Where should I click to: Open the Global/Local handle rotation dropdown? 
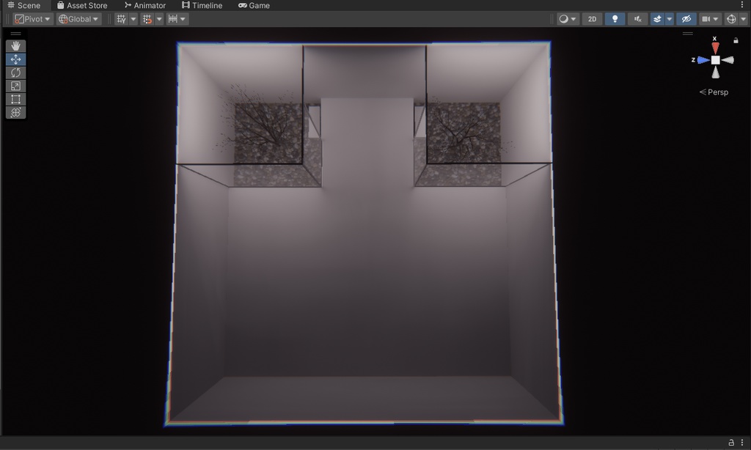pos(78,19)
